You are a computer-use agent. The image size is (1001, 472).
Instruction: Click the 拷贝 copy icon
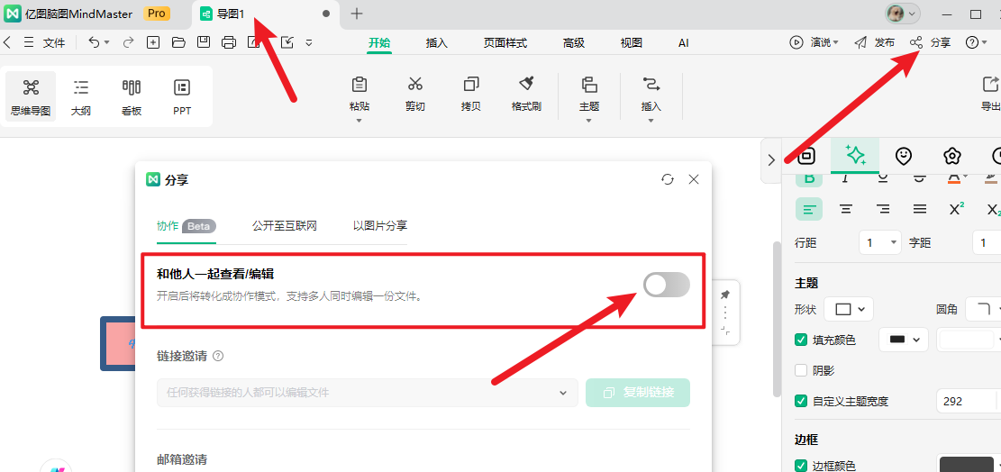point(470,85)
